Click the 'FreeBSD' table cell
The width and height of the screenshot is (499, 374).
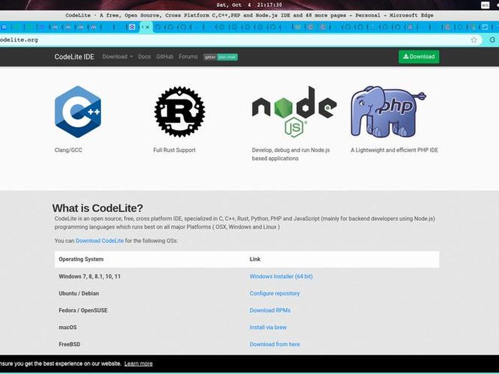(x=69, y=344)
